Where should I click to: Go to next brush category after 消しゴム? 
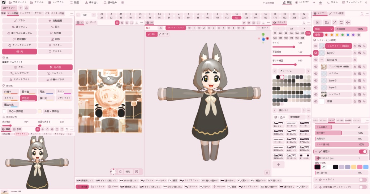pyautogui.click(x=304, y=110)
